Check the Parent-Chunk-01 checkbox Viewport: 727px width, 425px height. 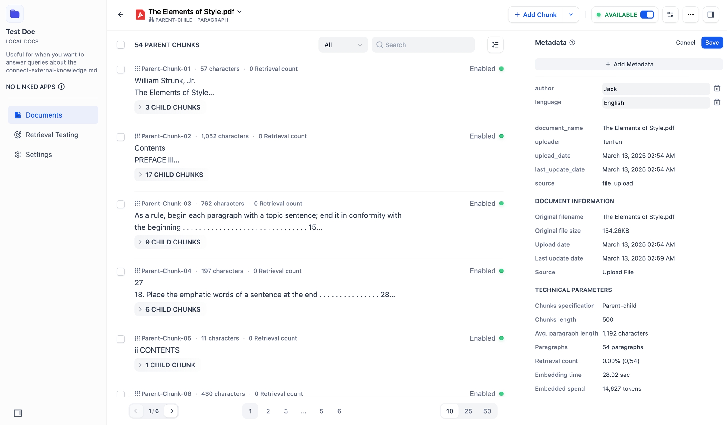click(121, 69)
